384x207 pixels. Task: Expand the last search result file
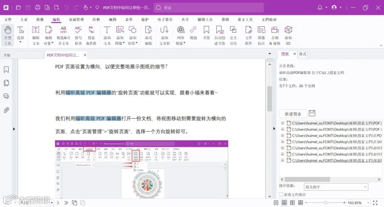(x=282, y=160)
